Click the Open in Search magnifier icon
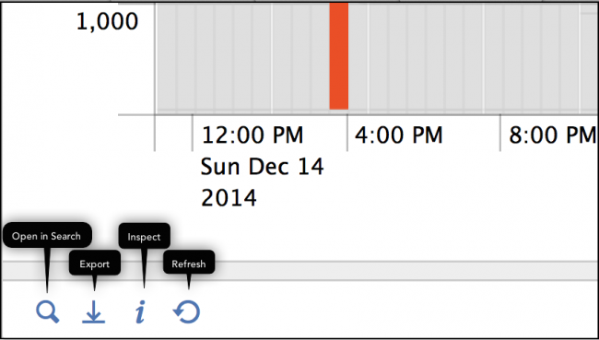Viewport: 599px width, 340px height. coord(48,311)
